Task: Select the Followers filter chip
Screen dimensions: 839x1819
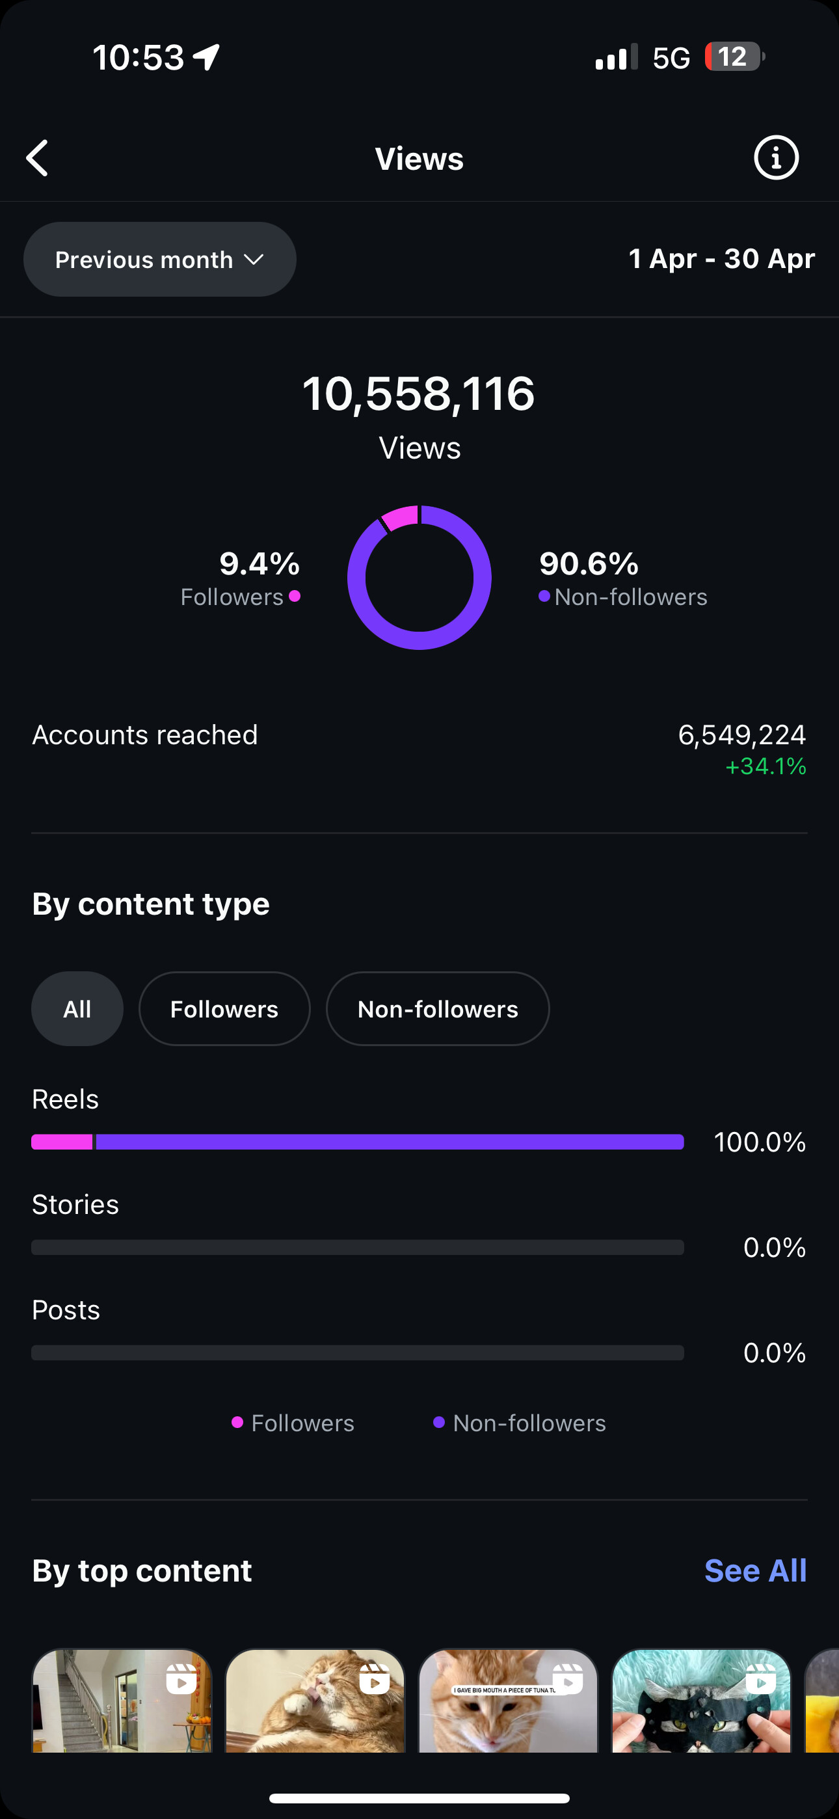Action: [224, 1008]
